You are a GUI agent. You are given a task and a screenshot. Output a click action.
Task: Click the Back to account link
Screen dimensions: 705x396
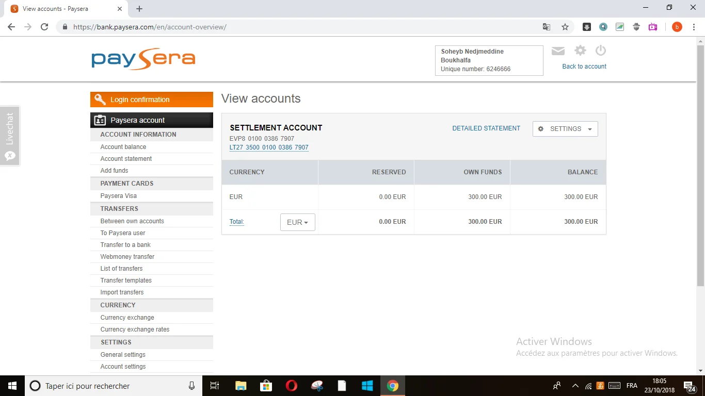pyautogui.click(x=584, y=67)
